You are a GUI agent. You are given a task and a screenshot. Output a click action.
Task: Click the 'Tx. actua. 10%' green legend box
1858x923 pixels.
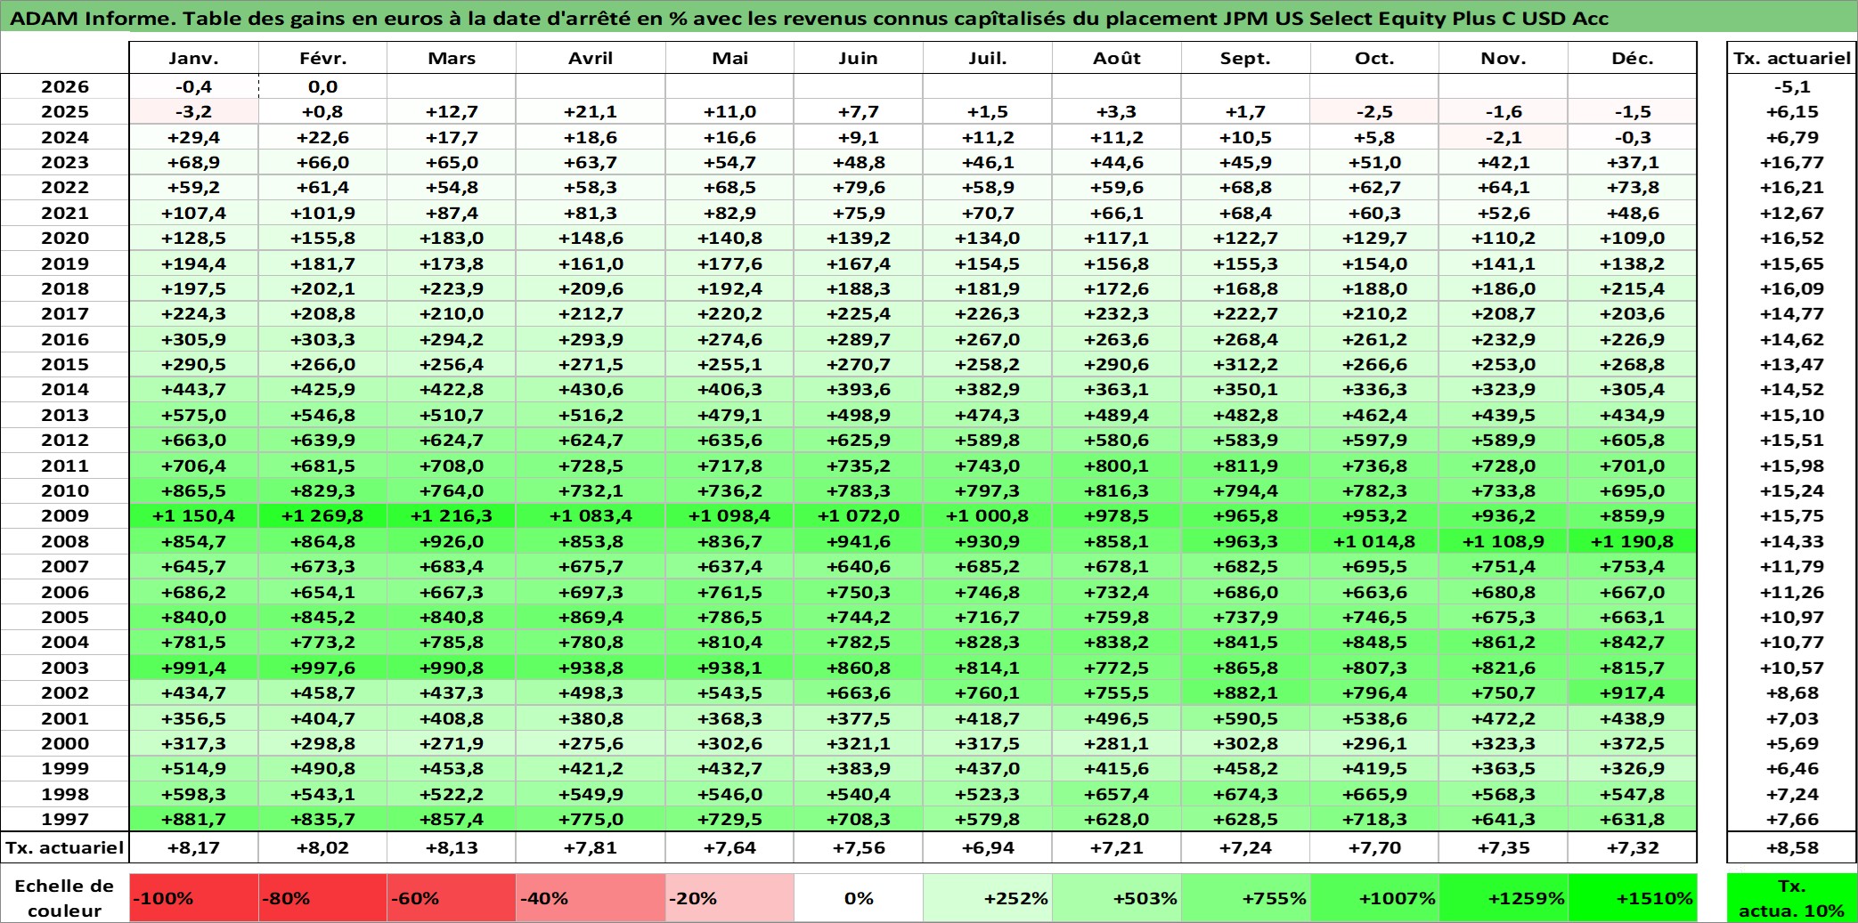pyautogui.click(x=1791, y=898)
